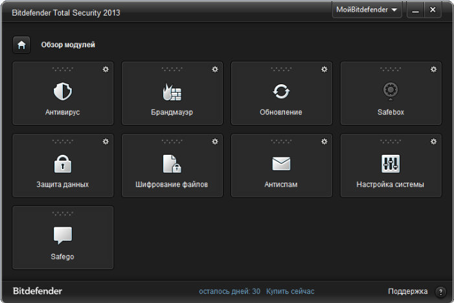Open the Safego speech bubble icon
The image size is (454, 303).
[x=63, y=236]
